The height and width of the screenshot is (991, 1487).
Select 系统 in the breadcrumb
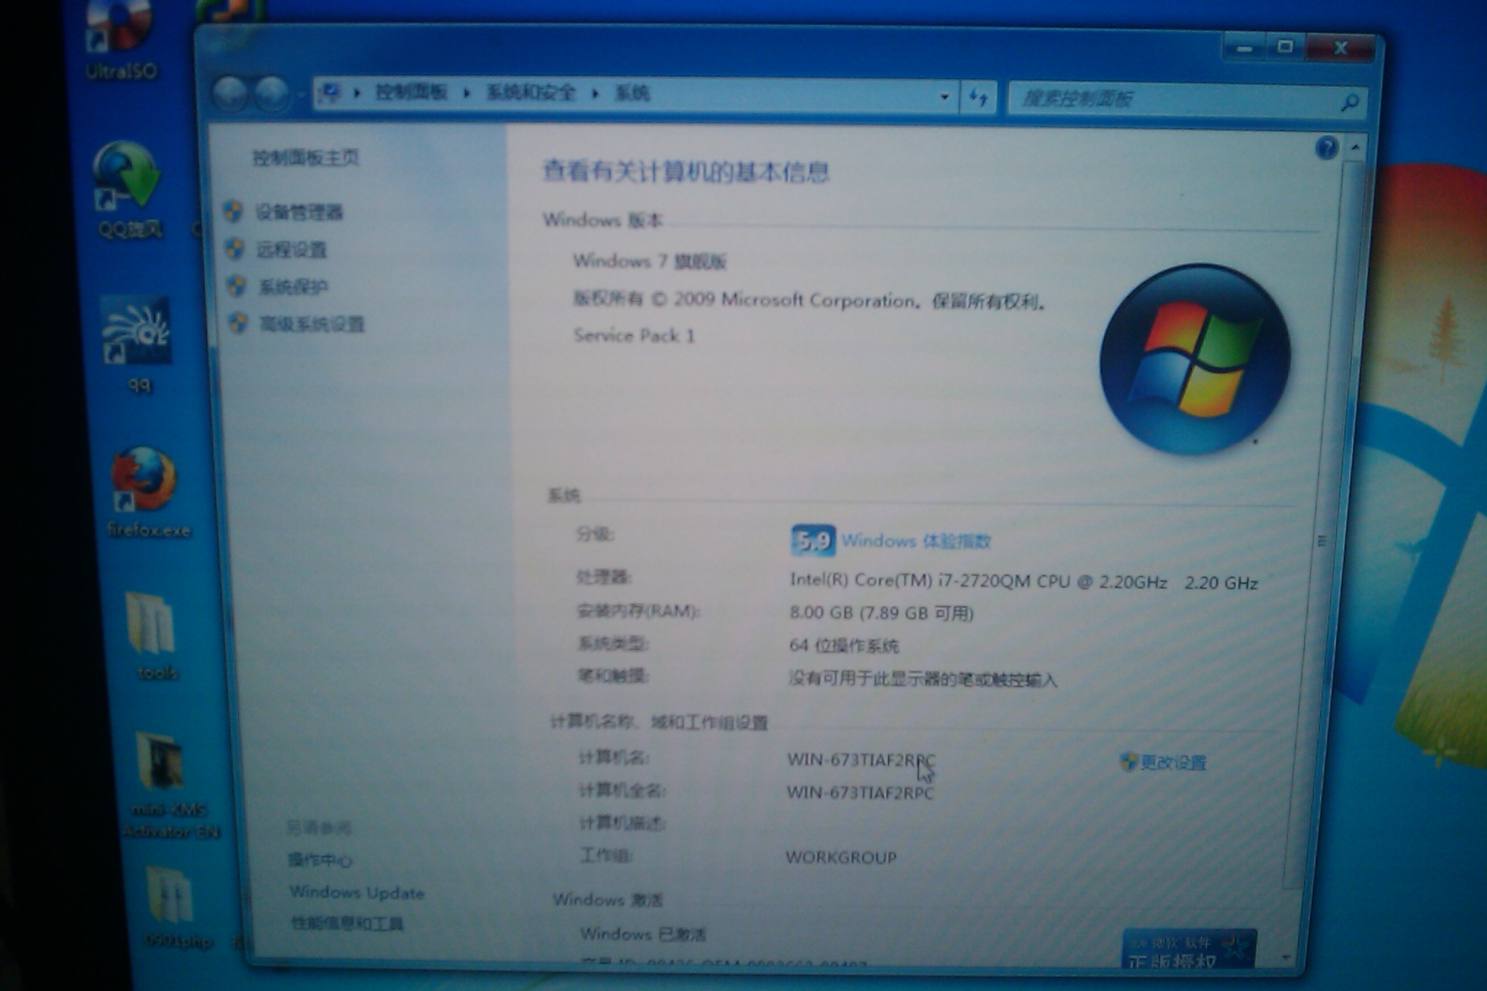pyautogui.click(x=632, y=94)
